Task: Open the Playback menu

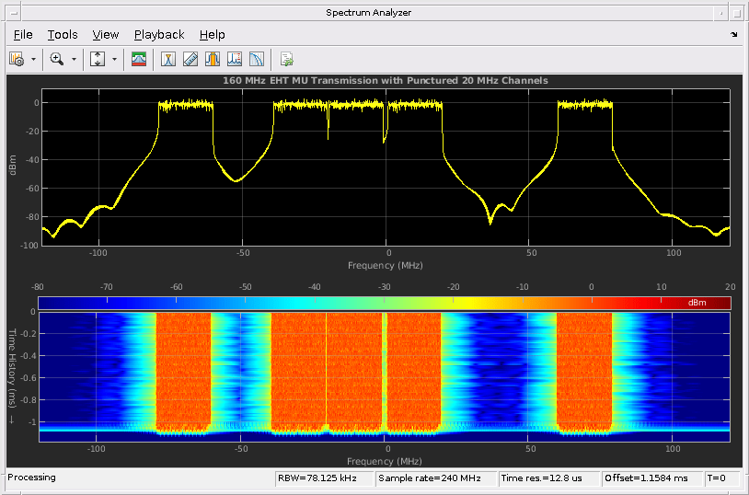Action: coord(159,35)
